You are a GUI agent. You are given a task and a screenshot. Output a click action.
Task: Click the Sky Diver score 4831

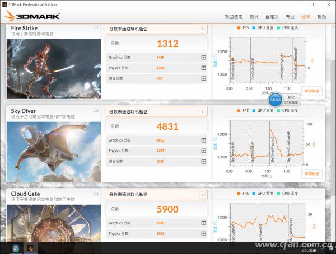click(x=167, y=126)
